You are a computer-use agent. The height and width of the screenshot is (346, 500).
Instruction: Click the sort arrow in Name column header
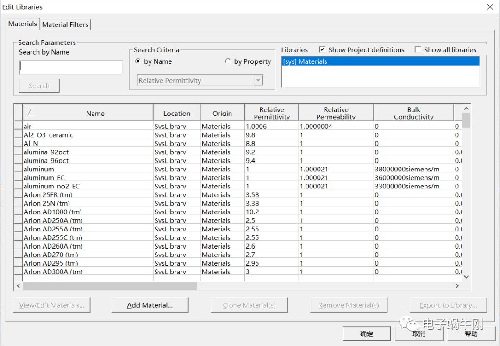(30, 112)
